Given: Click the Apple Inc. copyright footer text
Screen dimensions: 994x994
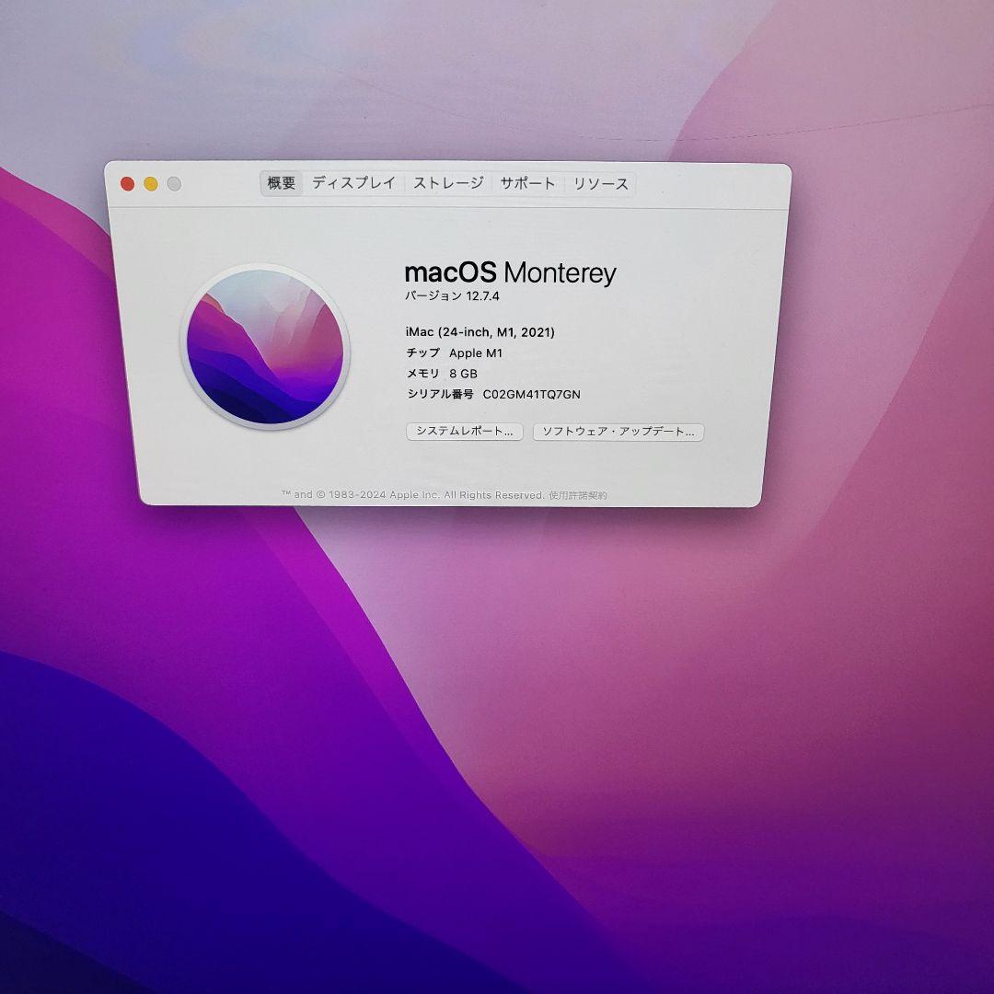Looking at the screenshot, I should click(414, 495).
